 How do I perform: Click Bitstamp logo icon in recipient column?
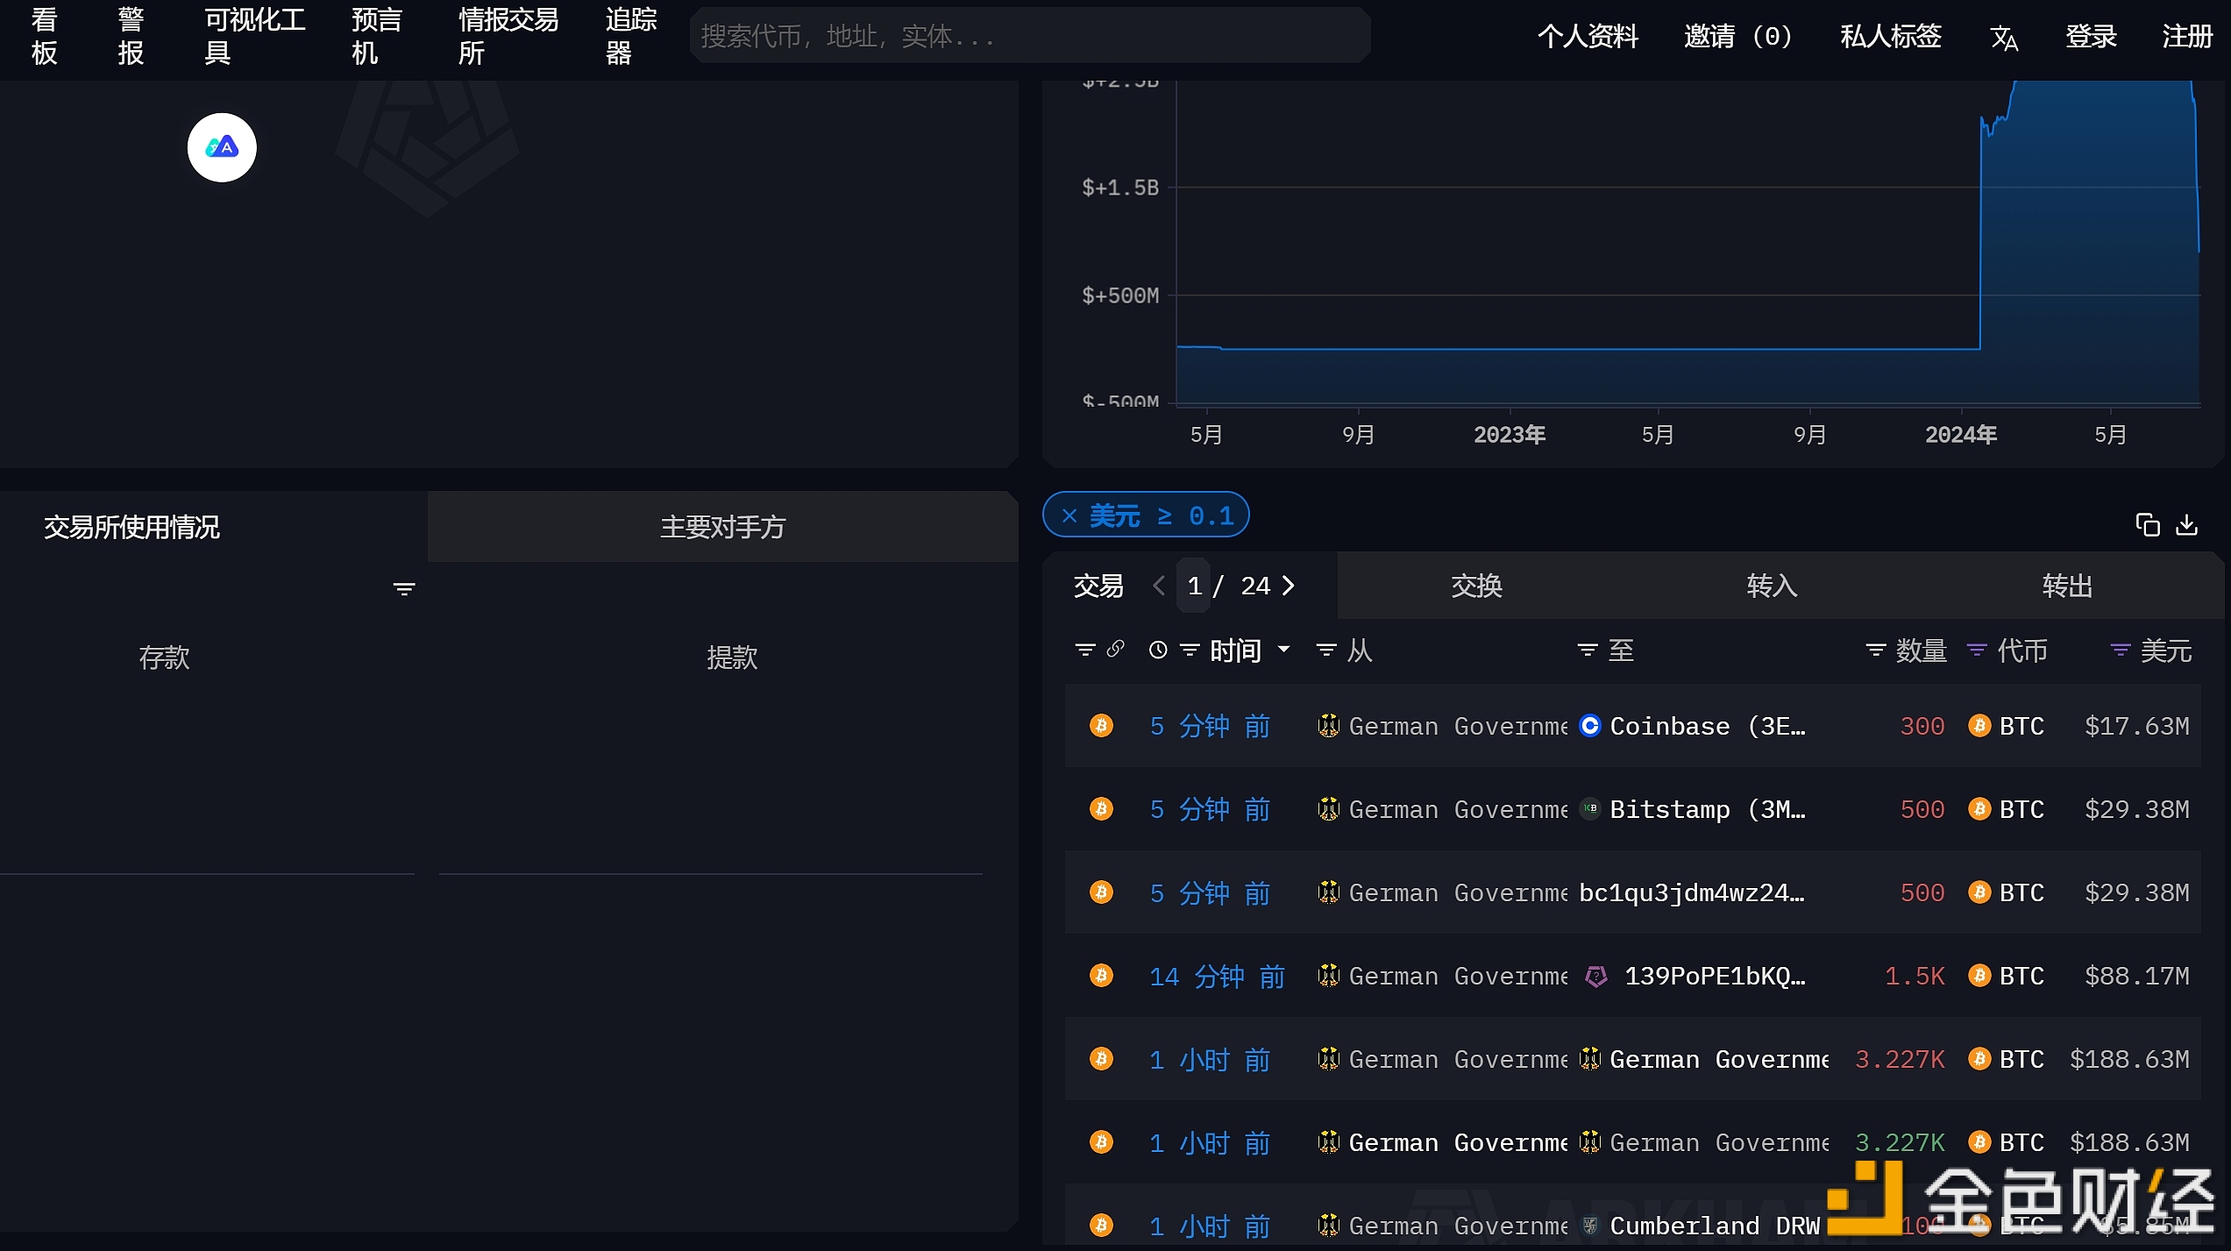[1589, 808]
